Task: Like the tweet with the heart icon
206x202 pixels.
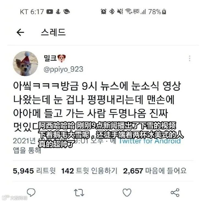Action: tap(127, 193)
